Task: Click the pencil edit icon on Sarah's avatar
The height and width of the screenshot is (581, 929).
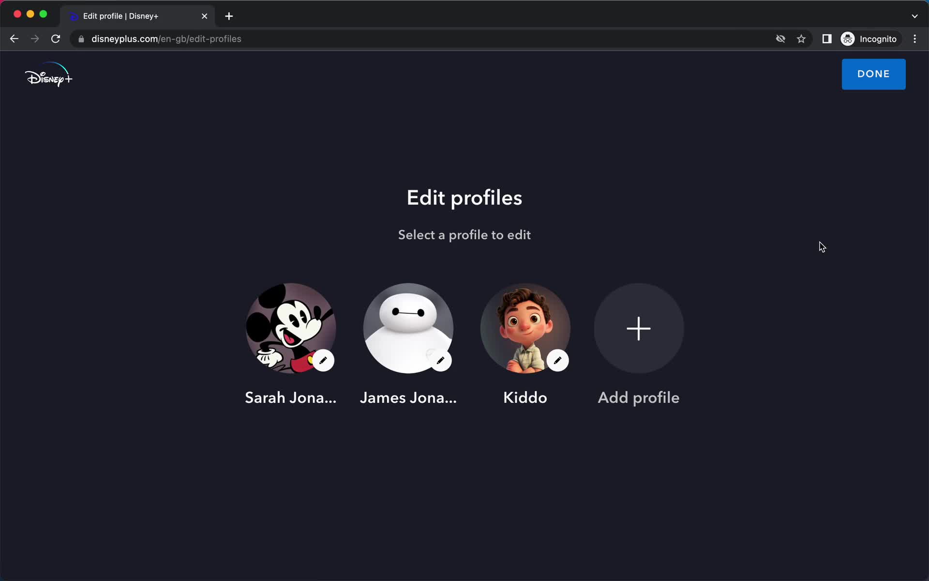Action: (x=323, y=360)
